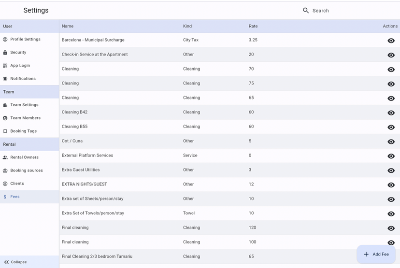Image resolution: width=400 pixels, height=268 pixels.
Task: Select the 'Cleaning B55' name cell
Action: [x=74, y=127]
